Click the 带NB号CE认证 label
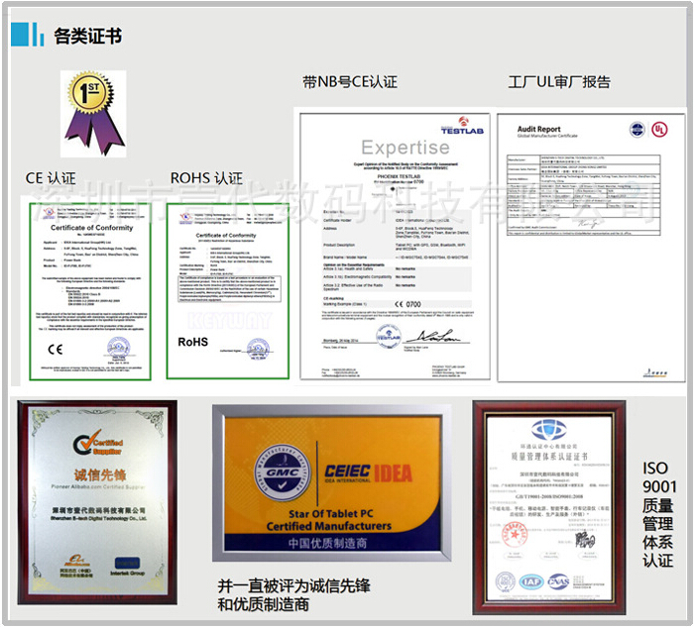The image size is (695, 627). (349, 82)
